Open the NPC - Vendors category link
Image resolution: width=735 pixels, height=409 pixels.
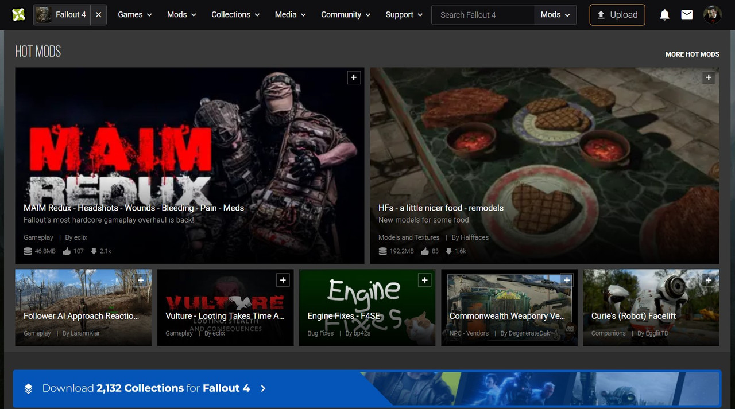[x=469, y=333]
